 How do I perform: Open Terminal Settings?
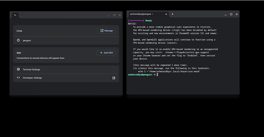[66, 69]
